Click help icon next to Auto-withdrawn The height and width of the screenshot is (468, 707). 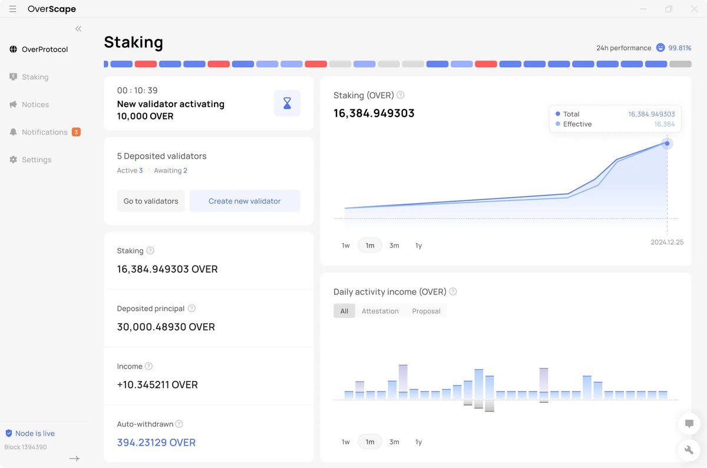[x=179, y=424]
